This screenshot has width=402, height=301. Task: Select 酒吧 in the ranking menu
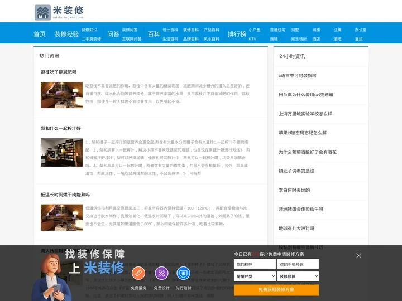point(337,39)
